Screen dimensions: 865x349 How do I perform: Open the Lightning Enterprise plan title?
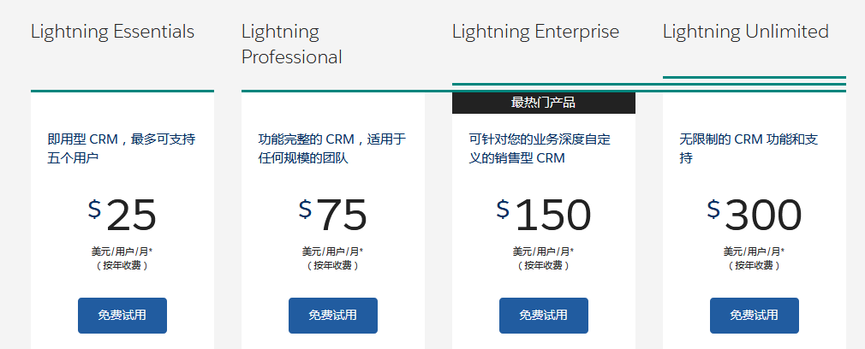click(535, 32)
